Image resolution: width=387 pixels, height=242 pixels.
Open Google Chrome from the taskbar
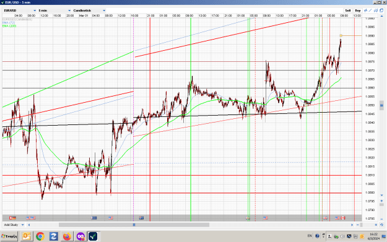pyautogui.click(x=40, y=236)
